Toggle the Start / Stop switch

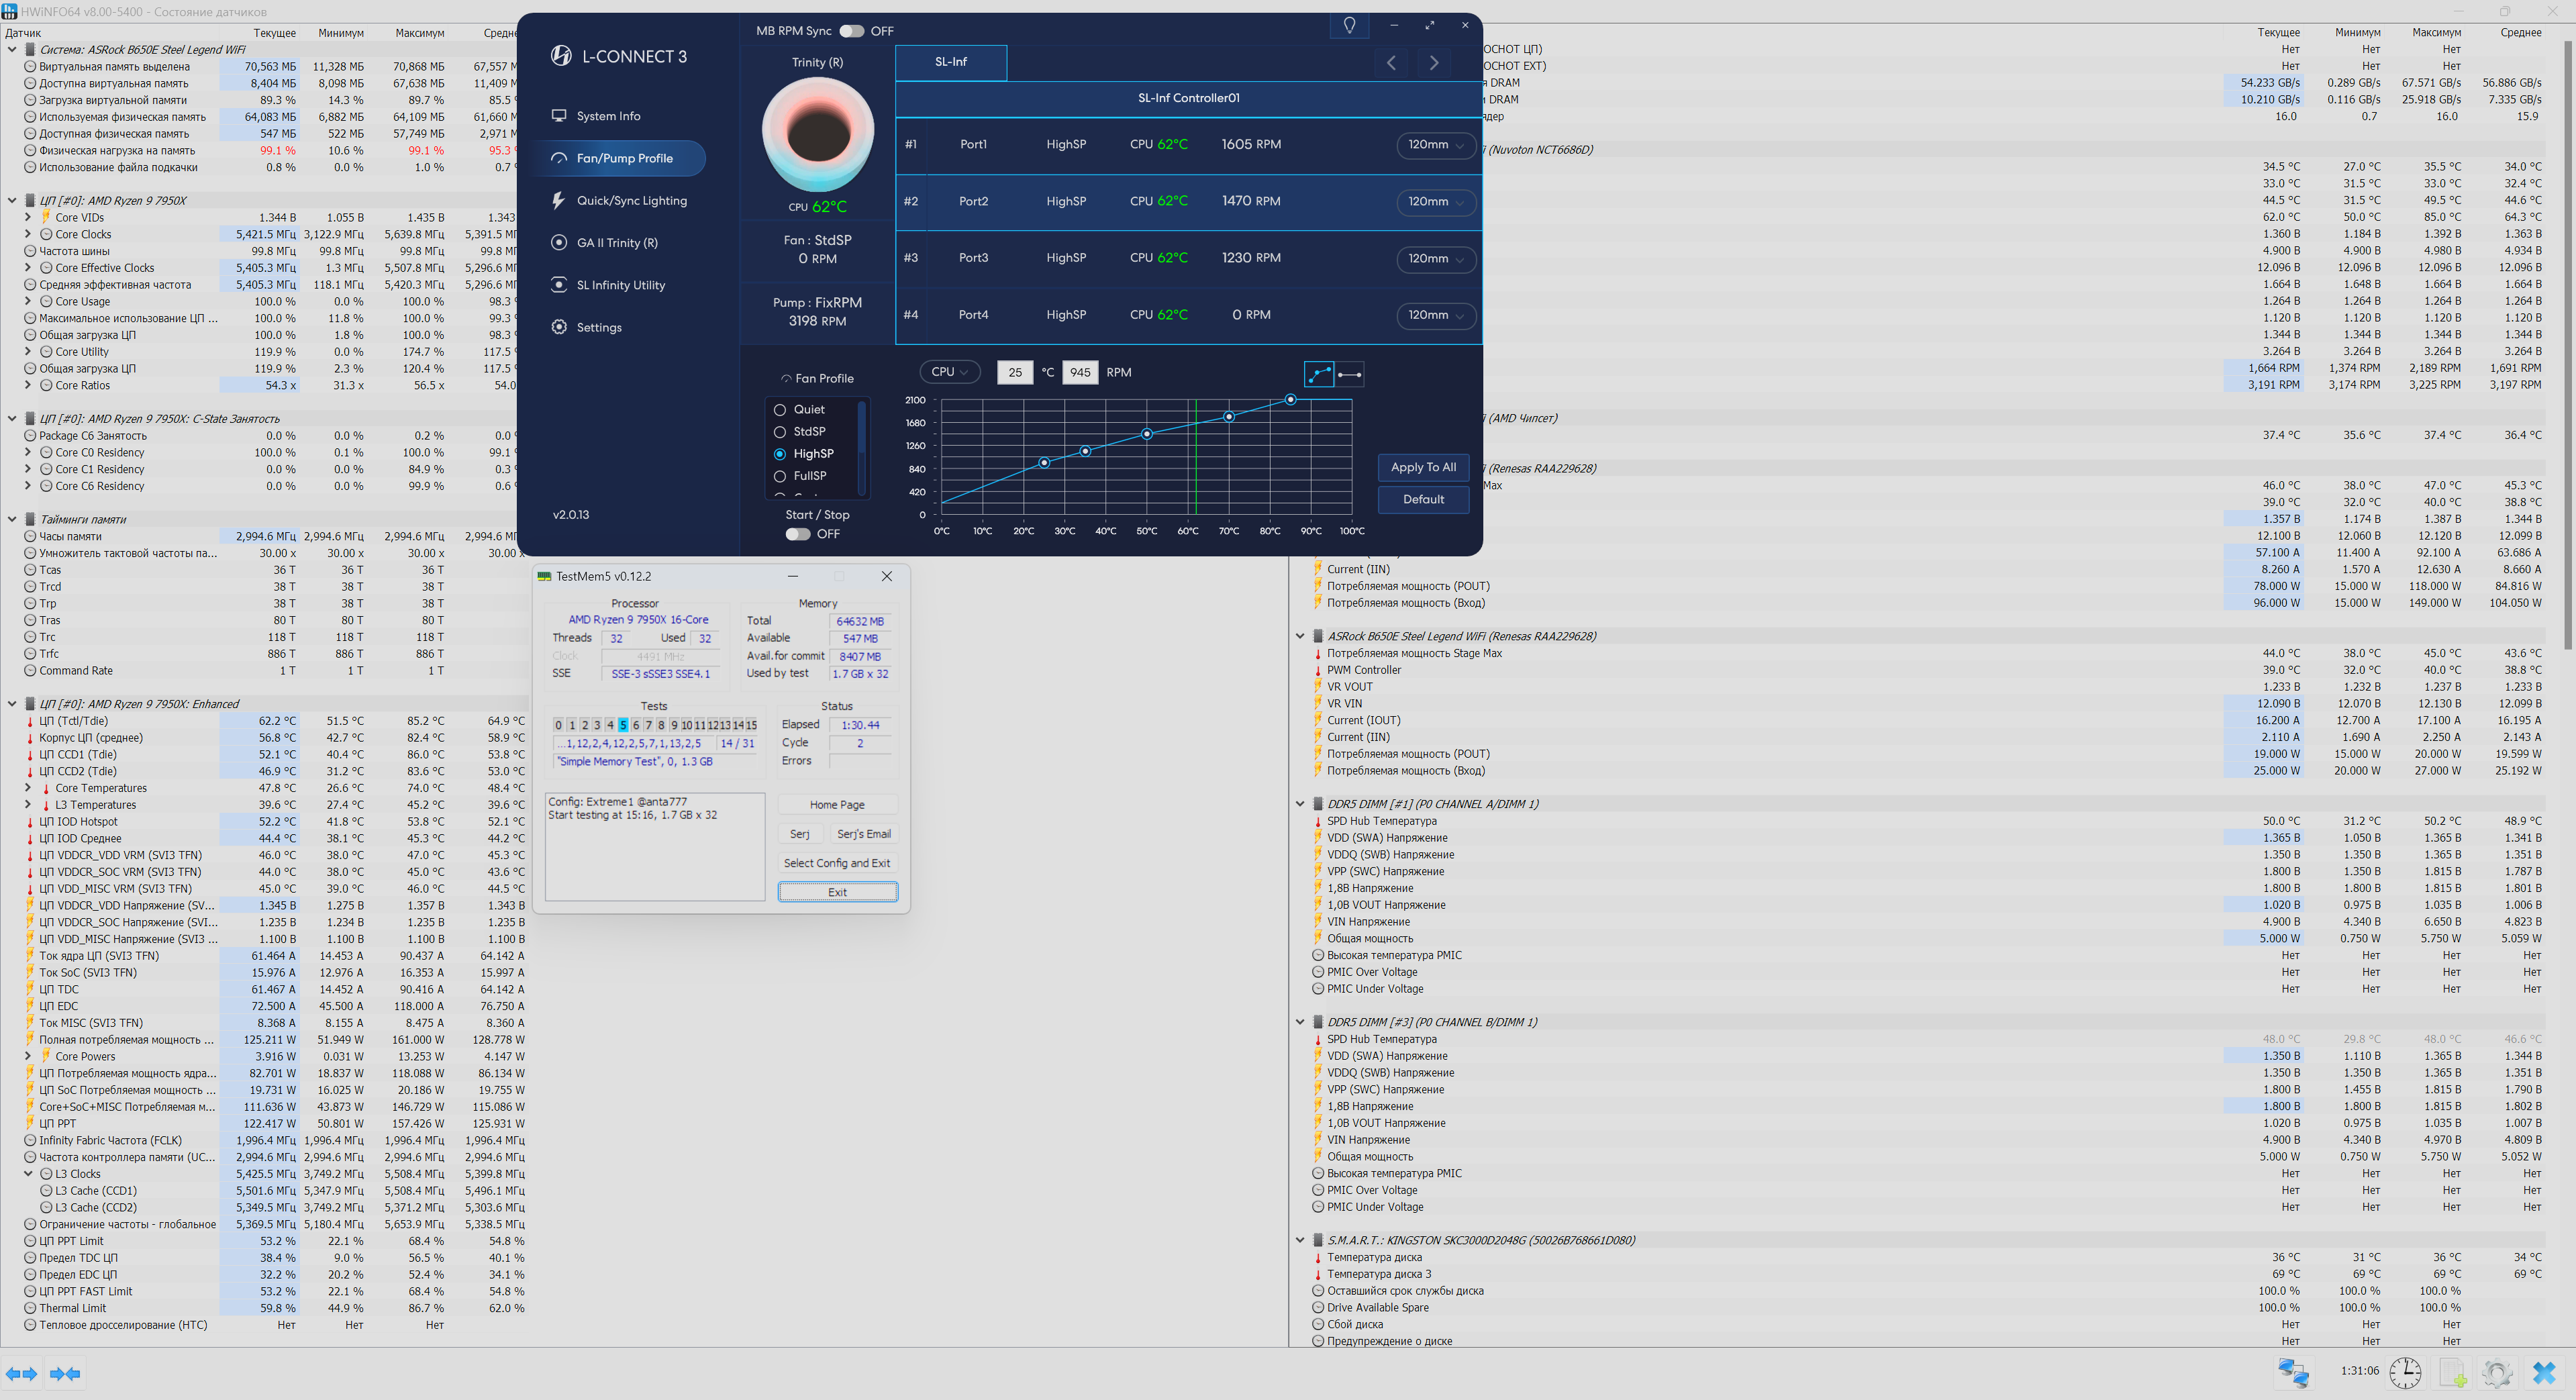797,534
